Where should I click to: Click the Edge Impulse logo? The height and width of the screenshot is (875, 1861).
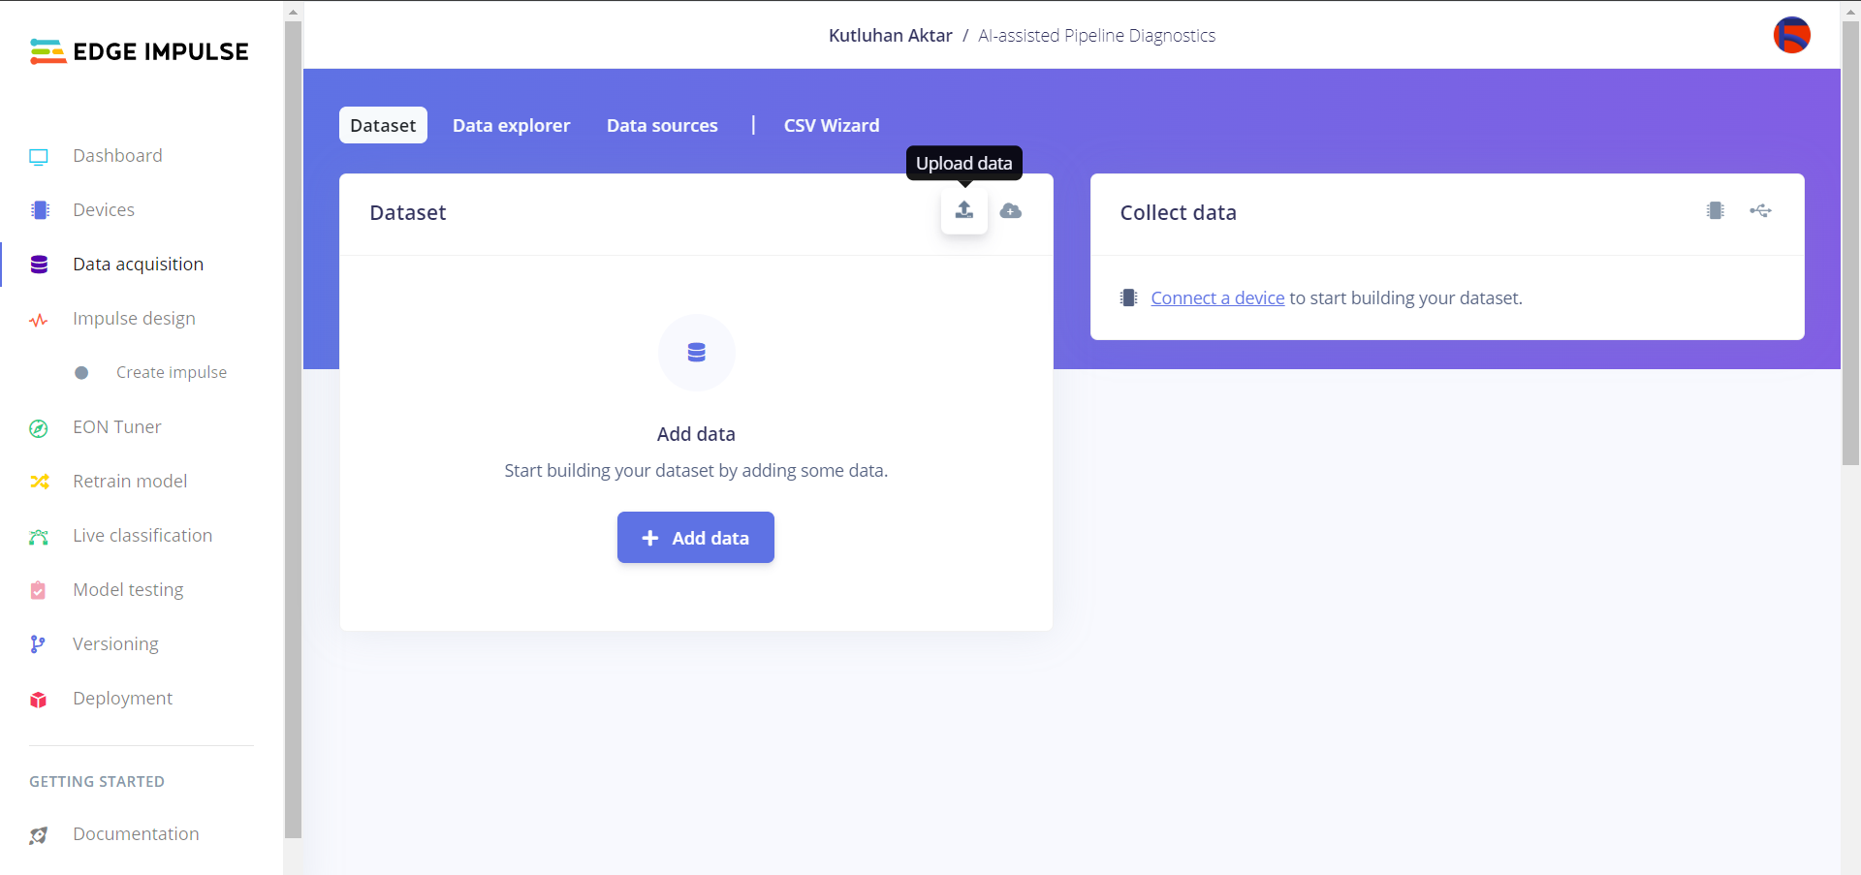click(139, 51)
